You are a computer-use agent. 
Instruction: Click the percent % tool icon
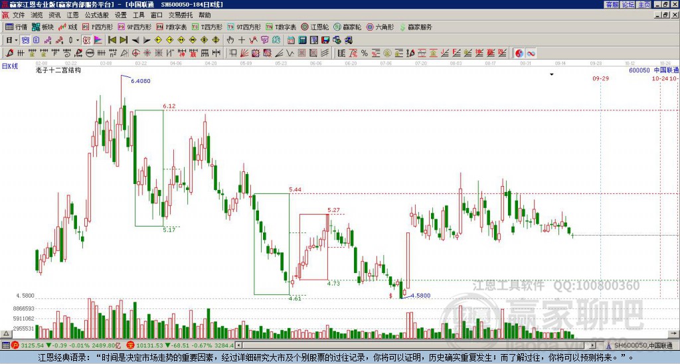coord(365,53)
